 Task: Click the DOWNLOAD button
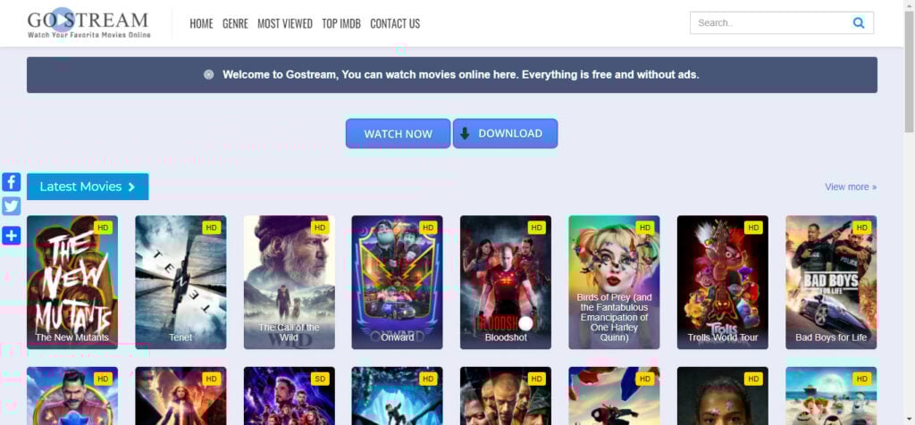point(506,134)
